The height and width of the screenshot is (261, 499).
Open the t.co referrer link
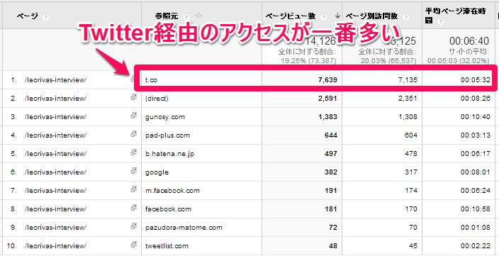[151, 80]
